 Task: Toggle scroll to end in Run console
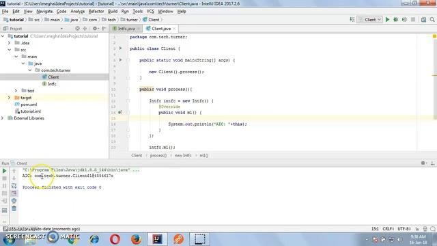point(14,193)
